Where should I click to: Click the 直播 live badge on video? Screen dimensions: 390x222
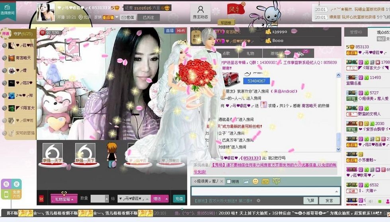pos(170,31)
